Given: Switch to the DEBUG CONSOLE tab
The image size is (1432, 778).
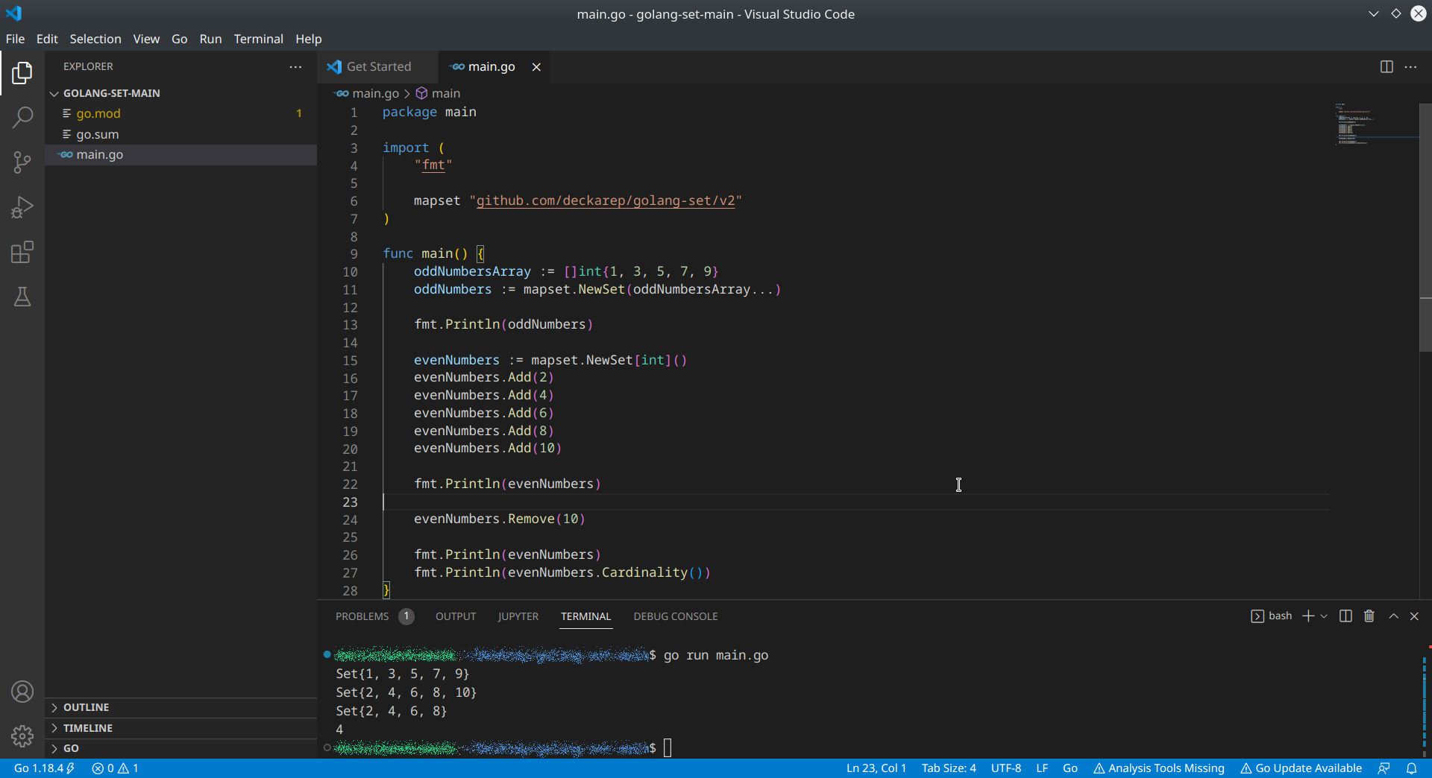Looking at the screenshot, I should 675,616.
